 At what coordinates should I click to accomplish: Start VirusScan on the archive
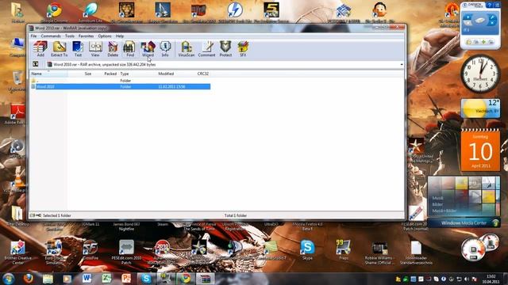187,49
